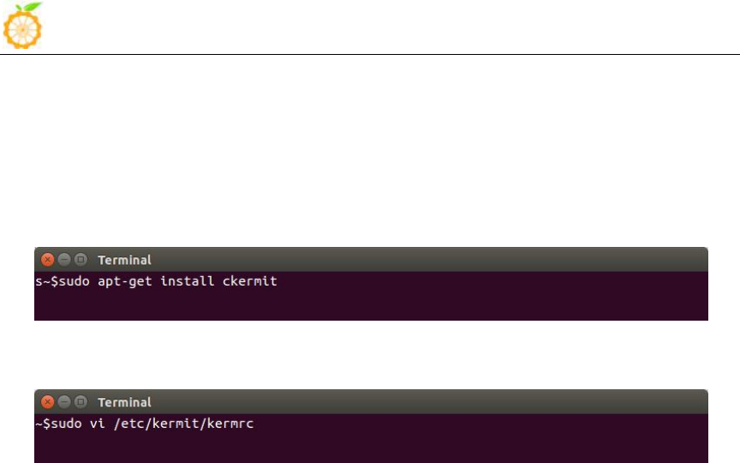
Task: Click the ~$ prompt in second terminal
Action: tap(43, 424)
